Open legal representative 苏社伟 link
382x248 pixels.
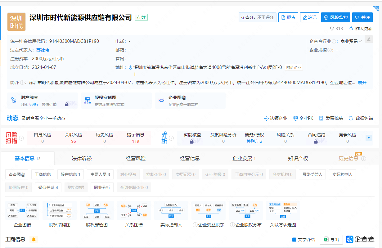click(x=43, y=50)
